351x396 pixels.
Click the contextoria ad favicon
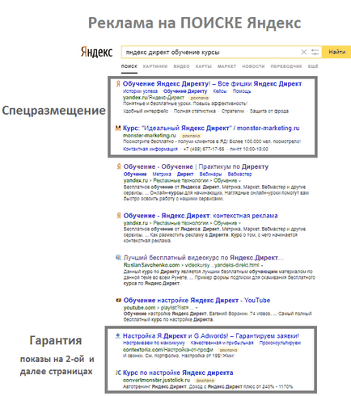pos(118,335)
